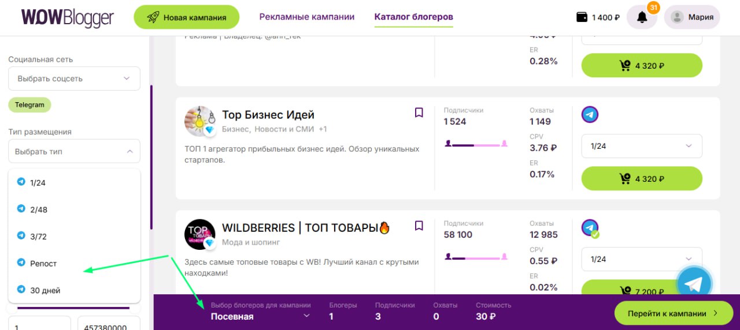Open the notifications bell

[x=642, y=17]
